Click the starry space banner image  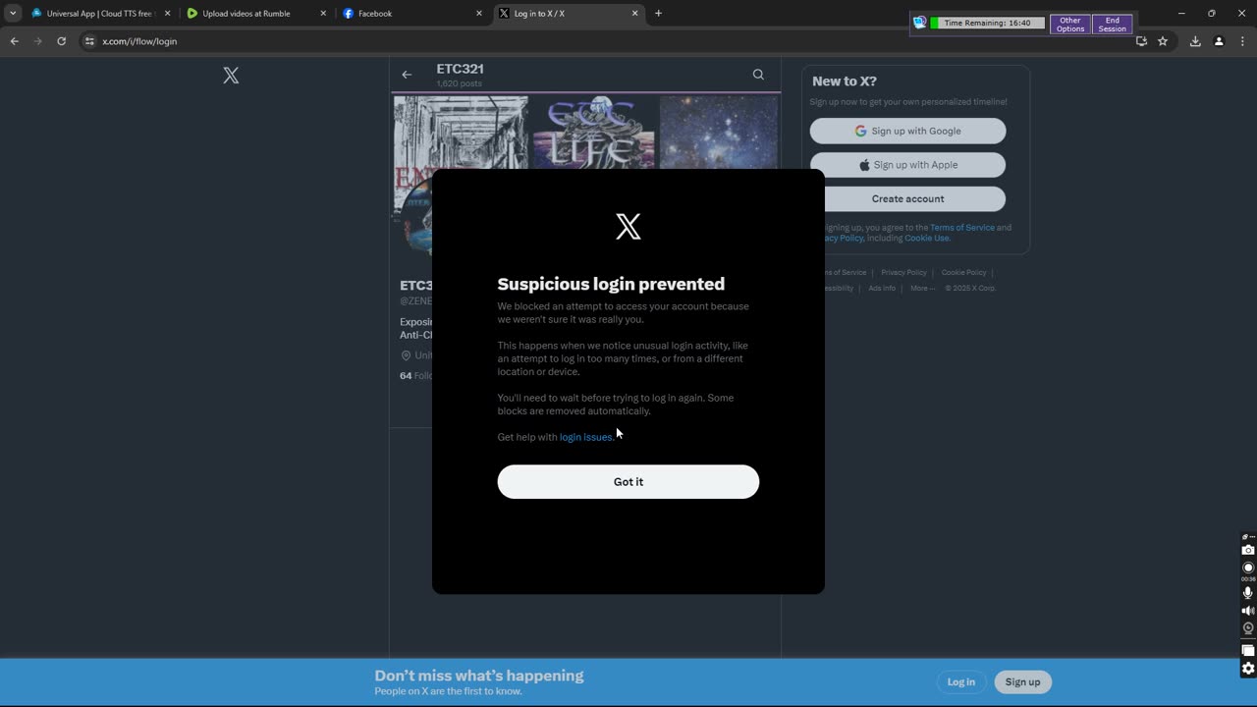click(719, 132)
